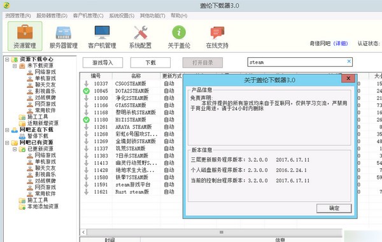382x242 pixels.
Task: Select 施工工具 under 未下载资源
Action: click(38, 117)
